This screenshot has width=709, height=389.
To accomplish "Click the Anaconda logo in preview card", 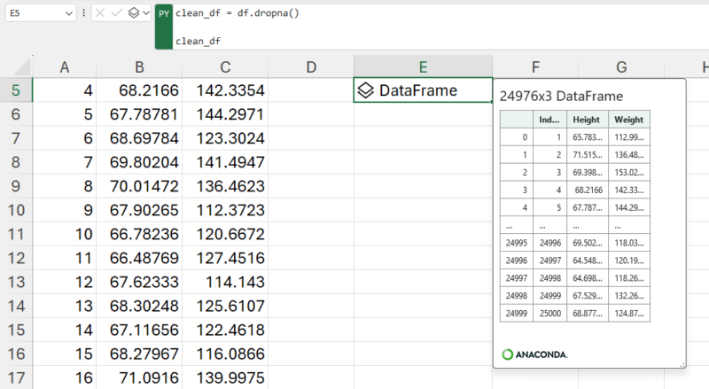I will coord(534,354).
